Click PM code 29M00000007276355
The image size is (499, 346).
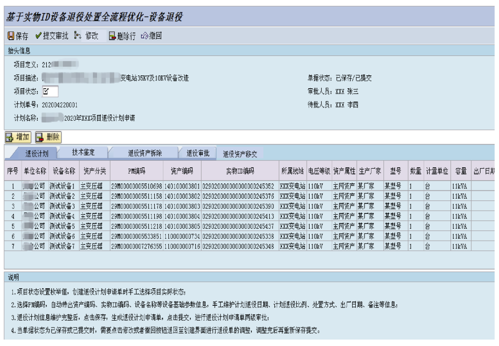point(136,246)
